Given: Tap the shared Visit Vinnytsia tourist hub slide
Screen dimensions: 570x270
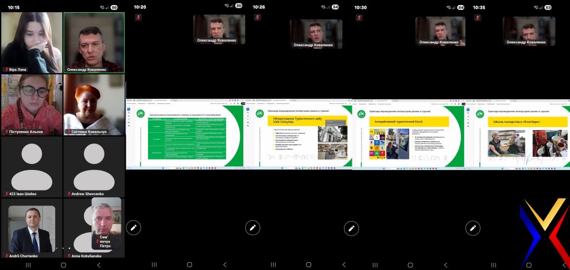Looking at the screenshot, I should click(x=303, y=136).
